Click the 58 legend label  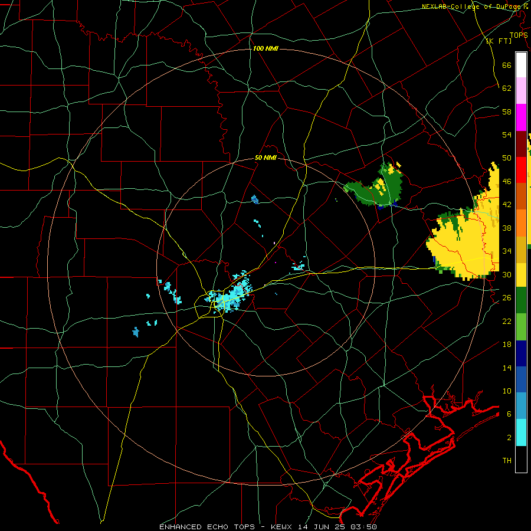click(x=507, y=112)
